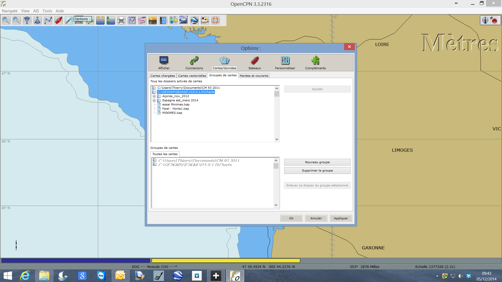Image resolution: width=502 pixels, height=282 pixels.
Task: Open the About help book icon
Action: 163,20
